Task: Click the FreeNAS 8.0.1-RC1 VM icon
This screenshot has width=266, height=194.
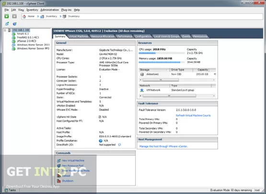Action: tap(13, 37)
